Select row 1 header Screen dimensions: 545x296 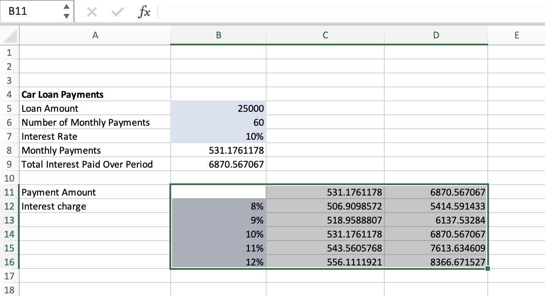pyautogui.click(x=9, y=52)
